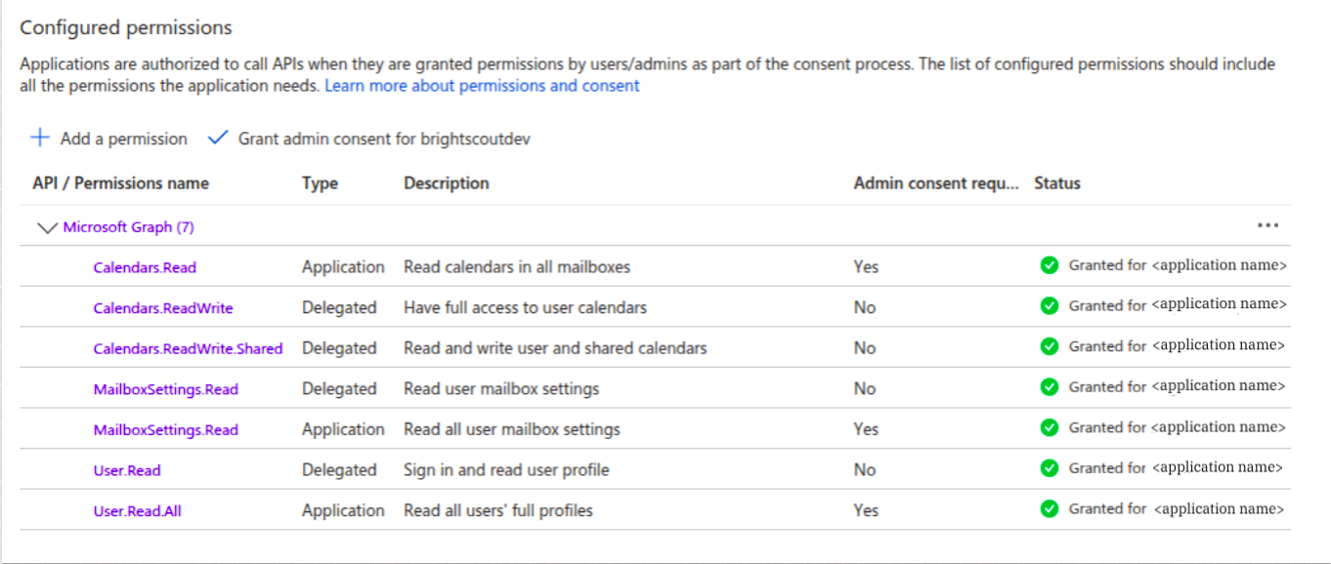This screenshot has height=564, width=1331.
Task: Open the User.Read.All permission details
Action: (137, 508)
